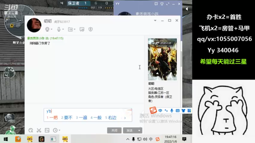The width and height of the screenshot is (255, 143).
Task: Open the black G taskbar app
Action: (x=41, y=139)
